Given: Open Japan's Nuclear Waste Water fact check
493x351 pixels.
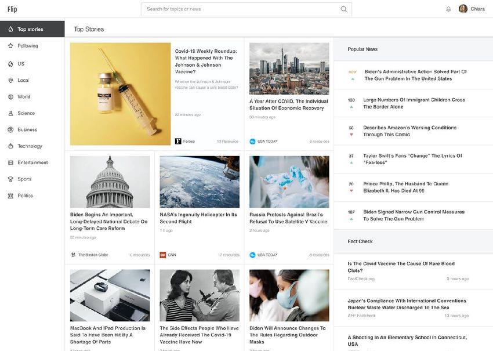Looking at the screenshot, I should tap(407, 304).
